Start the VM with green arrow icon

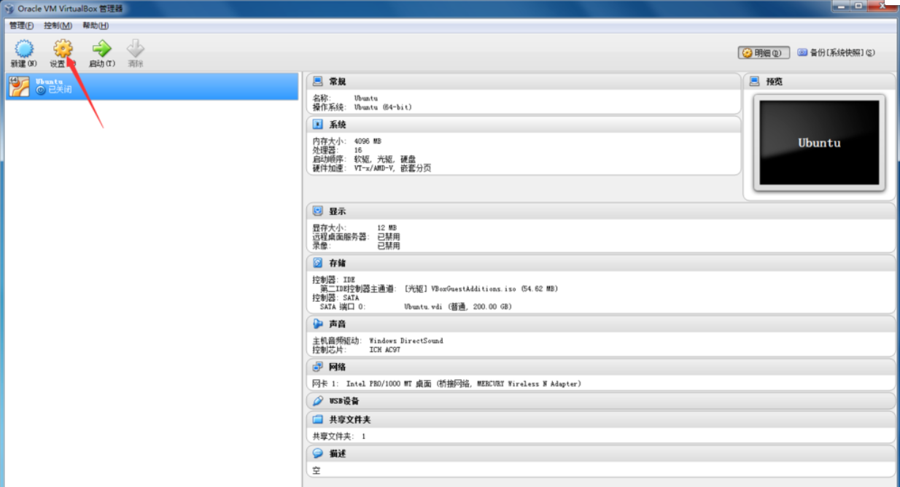101,49
